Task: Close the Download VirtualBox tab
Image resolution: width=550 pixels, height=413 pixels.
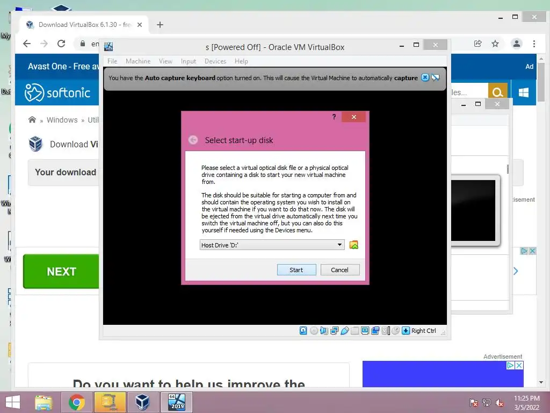Action: (x=140, y=25)
